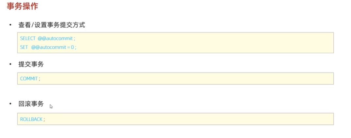Click the semicolon after COMMIT
The width and height of the screenshot is (351, 138).
39,79
